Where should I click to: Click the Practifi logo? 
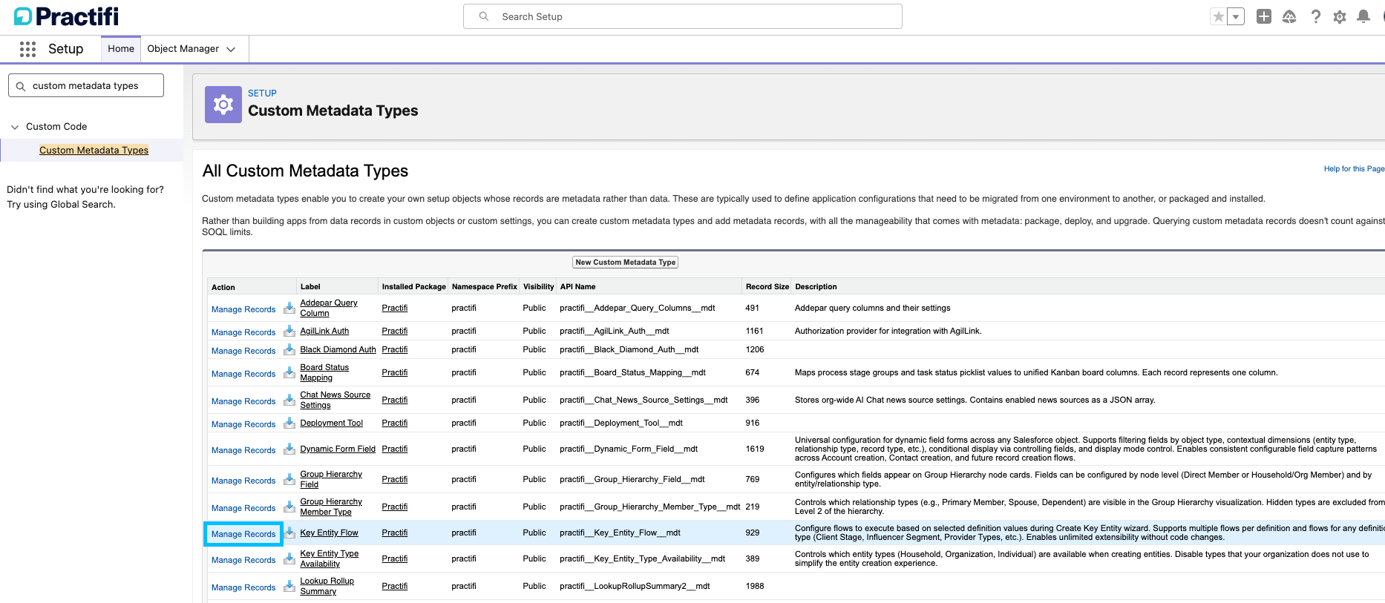click(x=67, y=16)
